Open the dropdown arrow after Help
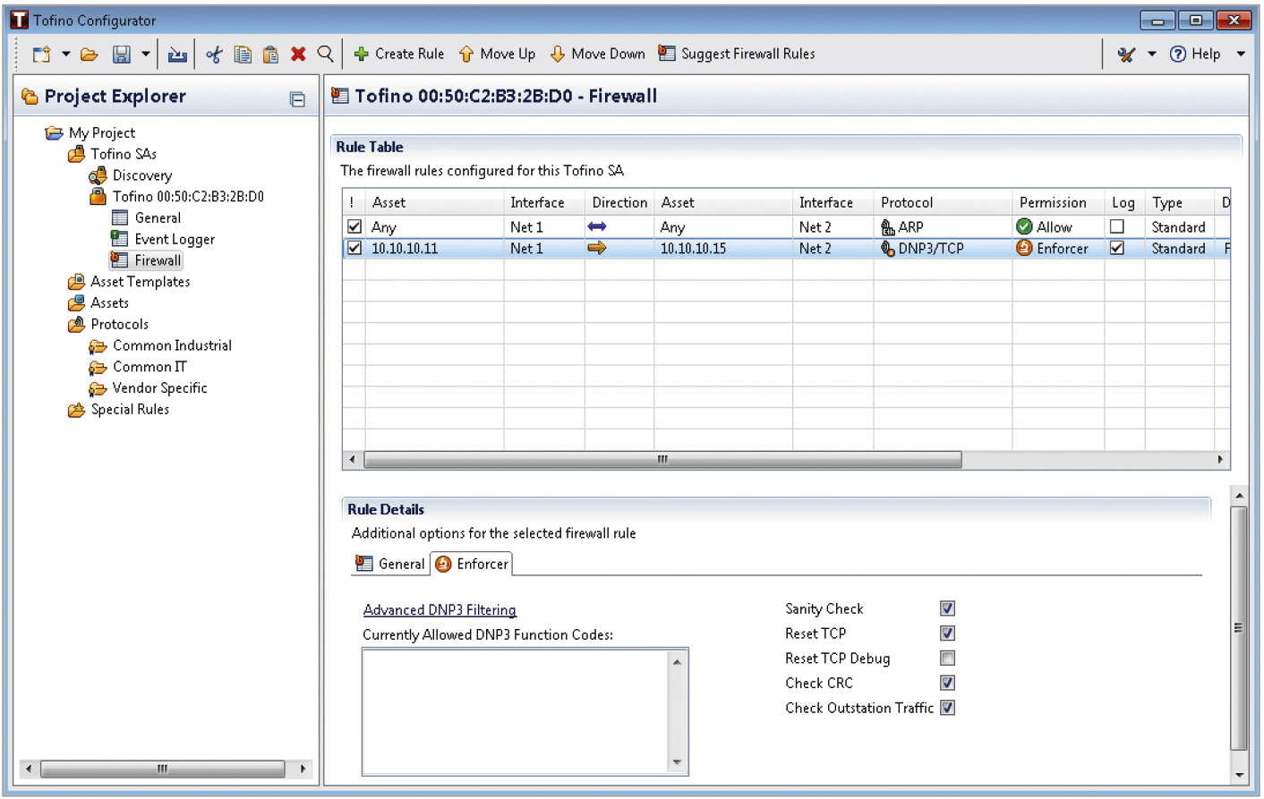This screenshot has height=799, width=1264. [1241, 55]
